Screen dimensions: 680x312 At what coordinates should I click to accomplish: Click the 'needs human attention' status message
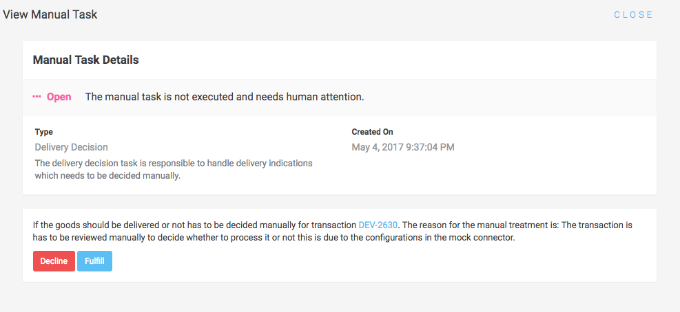[225, 97]
